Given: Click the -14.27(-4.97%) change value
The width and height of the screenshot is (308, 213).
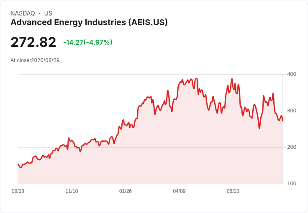Looking at the screenshot, I should 87,42.
